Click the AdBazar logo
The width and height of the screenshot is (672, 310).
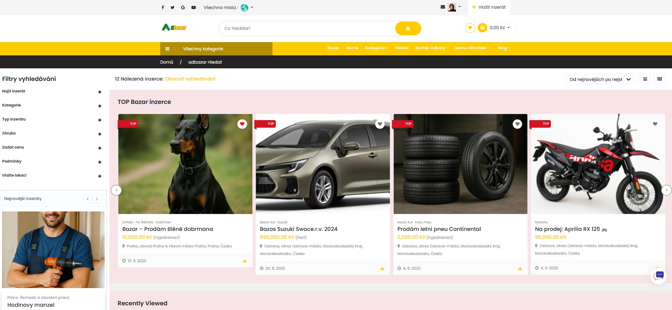click(x=174, y=27)
